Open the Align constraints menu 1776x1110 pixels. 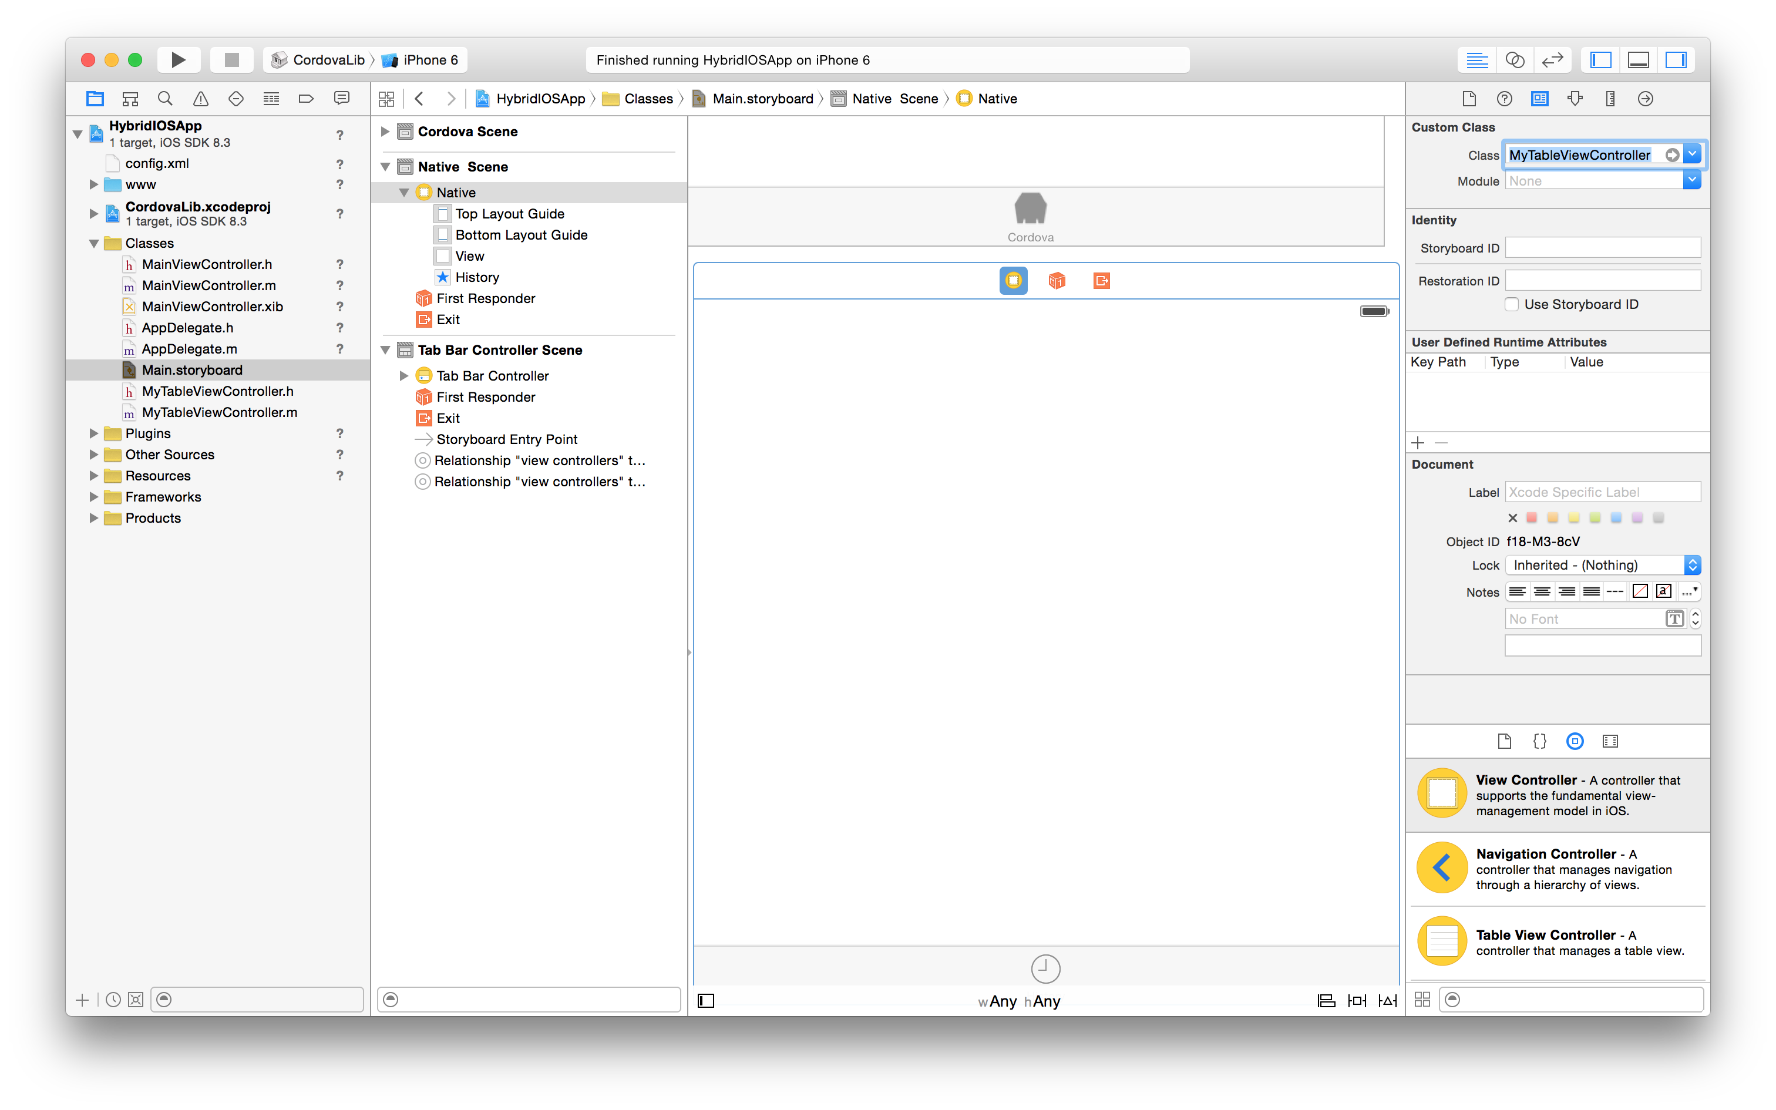tap(1326, 1001)
